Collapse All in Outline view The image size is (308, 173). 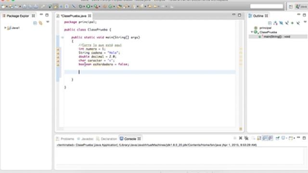[x=269, y=23]
